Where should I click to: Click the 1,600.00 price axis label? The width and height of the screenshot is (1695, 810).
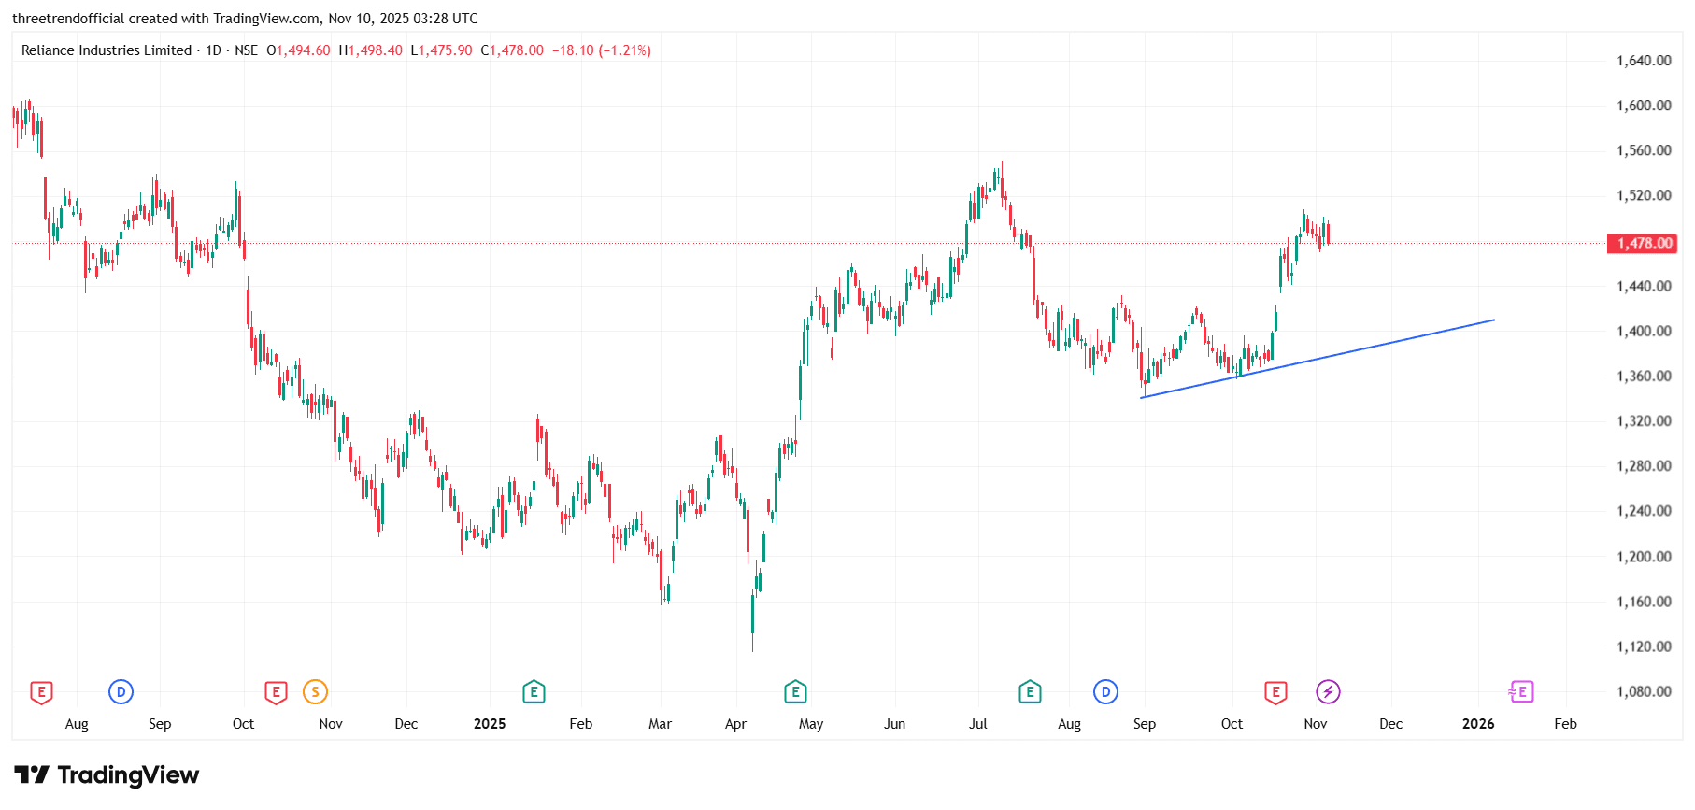pyautogui.click(x=1644, y=106)
